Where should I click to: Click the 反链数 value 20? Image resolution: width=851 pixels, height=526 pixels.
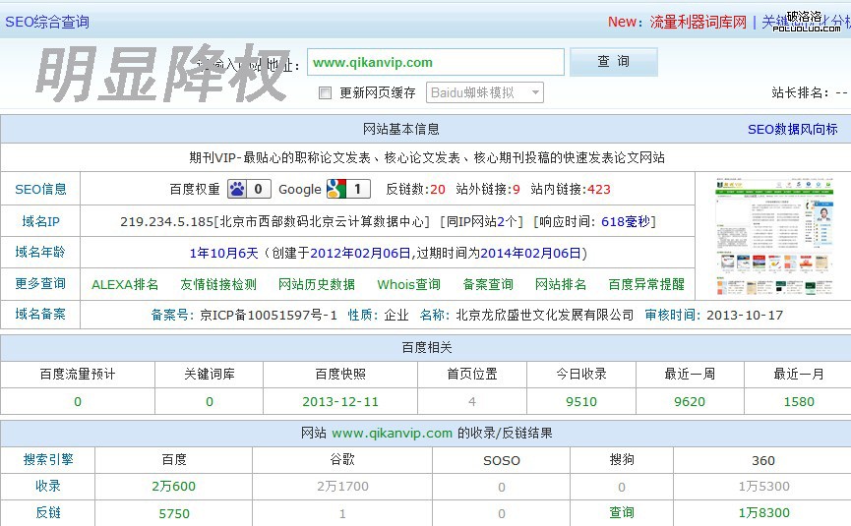point(438,189)
